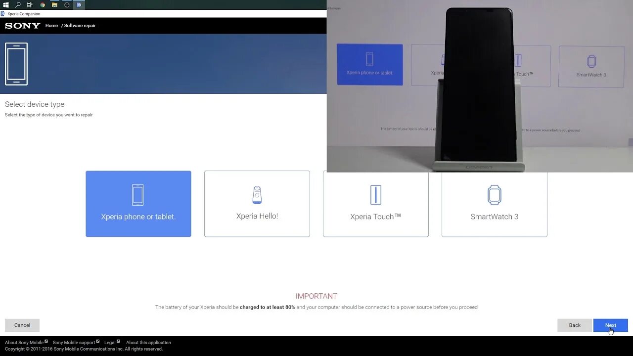This screenshot has width=633, height=356.
Task: Open Task View on the taskbar
Action: tap(30, 4)
